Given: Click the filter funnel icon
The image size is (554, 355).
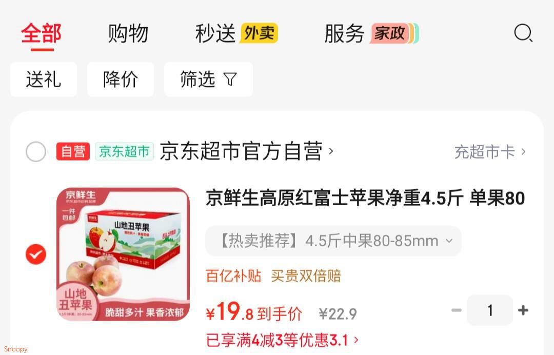Looking at the screenshot, I should pos(230,79).
